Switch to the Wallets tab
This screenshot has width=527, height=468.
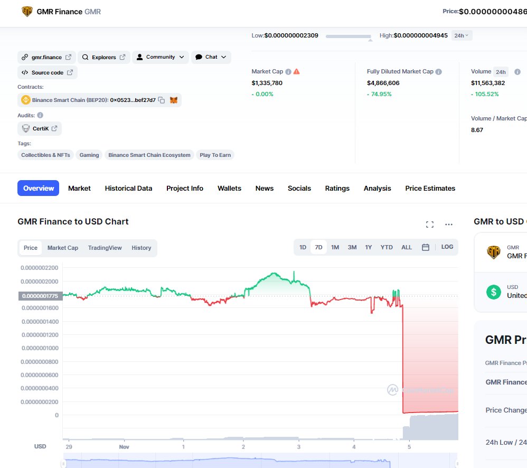click(x=230, y=188)
